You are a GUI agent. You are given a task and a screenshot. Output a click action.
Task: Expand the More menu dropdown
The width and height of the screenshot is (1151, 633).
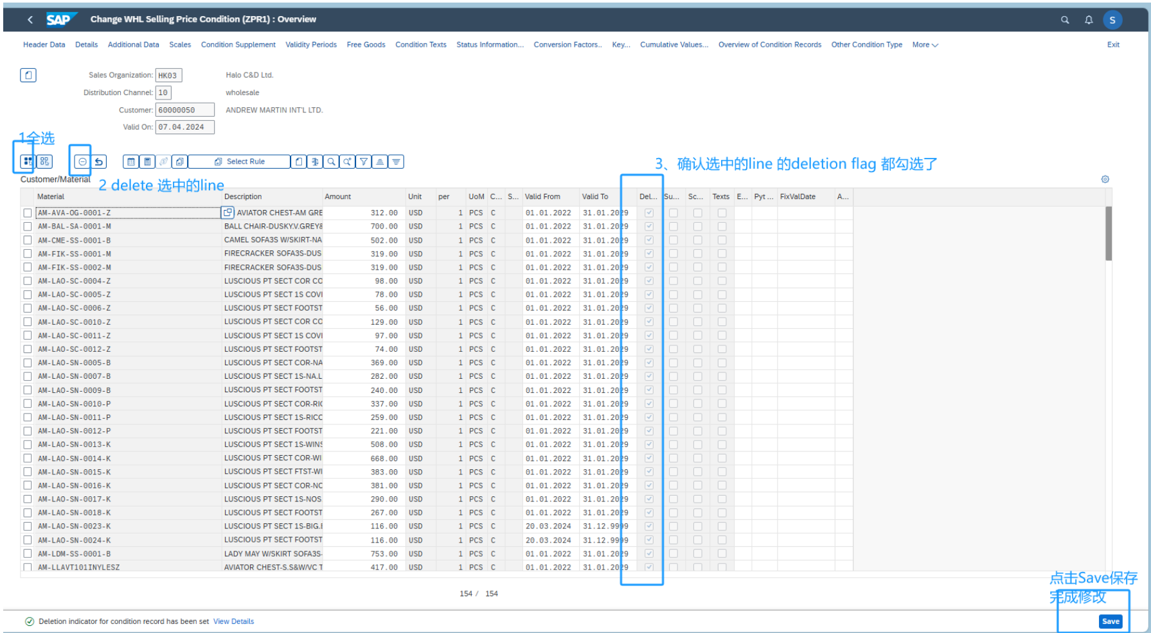click(x=925, y=45)
